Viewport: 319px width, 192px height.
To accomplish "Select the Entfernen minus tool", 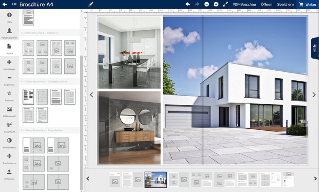I will (10, 78).
